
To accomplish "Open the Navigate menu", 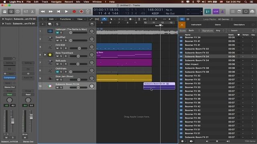I will click(56, 2).
